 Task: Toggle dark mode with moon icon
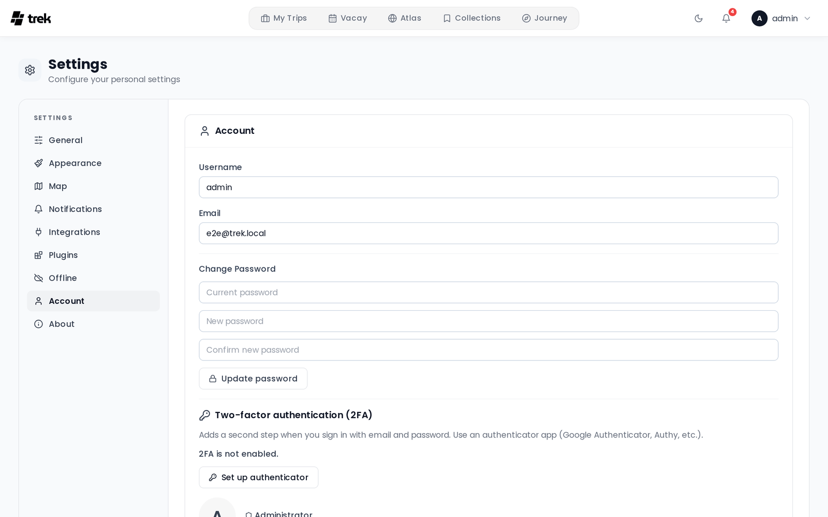point(699,19)
